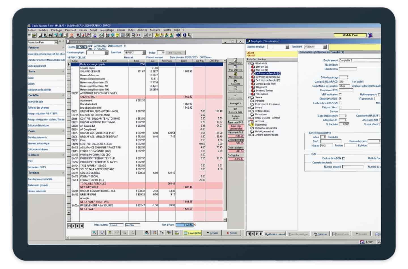Click the Montants icon button
Screen dimensions: 408x269
[235, 82]
